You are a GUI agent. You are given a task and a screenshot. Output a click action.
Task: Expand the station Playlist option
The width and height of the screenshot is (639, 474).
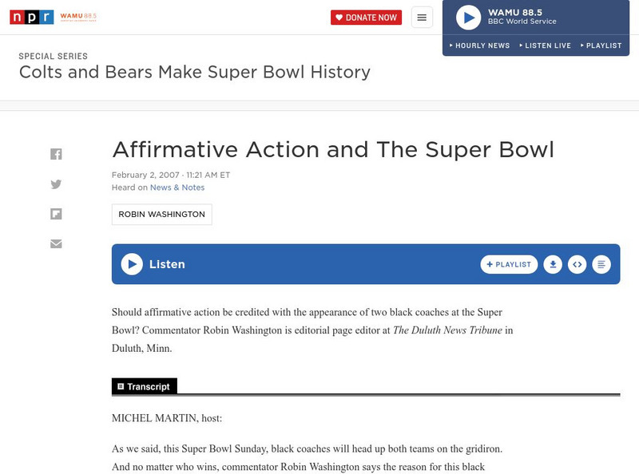point(601,45)
